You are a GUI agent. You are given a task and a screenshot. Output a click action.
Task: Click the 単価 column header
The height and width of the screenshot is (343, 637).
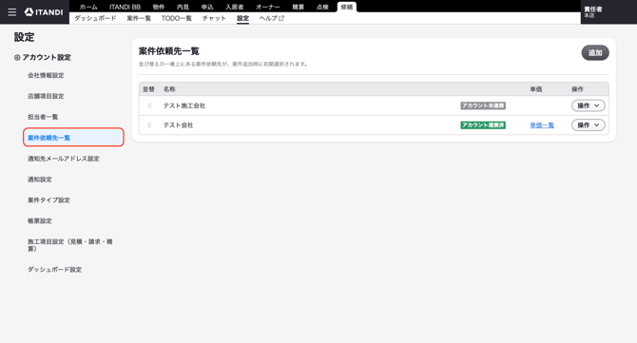(536, 89)
